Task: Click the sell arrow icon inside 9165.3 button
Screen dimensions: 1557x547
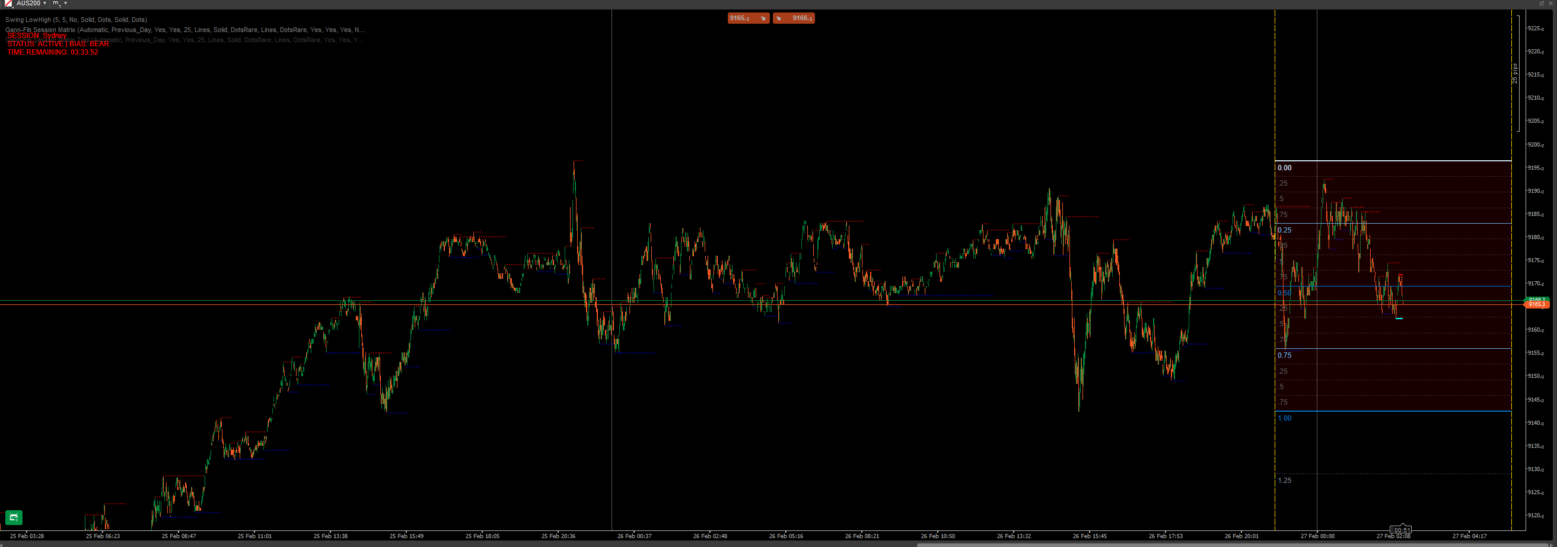Action: coord(763,18)
